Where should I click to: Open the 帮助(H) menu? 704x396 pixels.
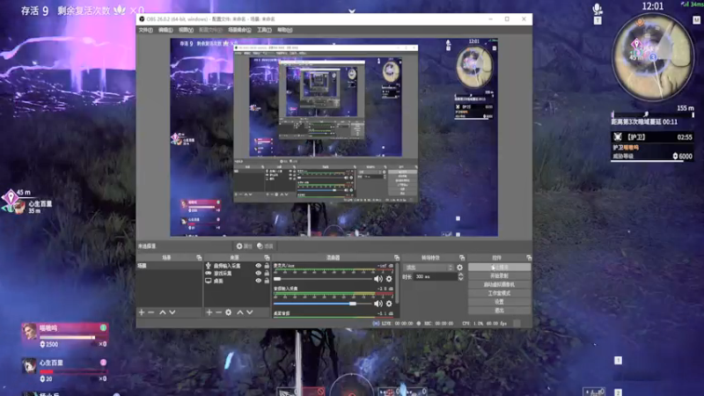(284, 30)
